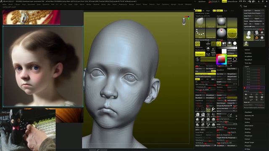Open the Transform menu
The image size is (269, 151).
click(165, 5)
